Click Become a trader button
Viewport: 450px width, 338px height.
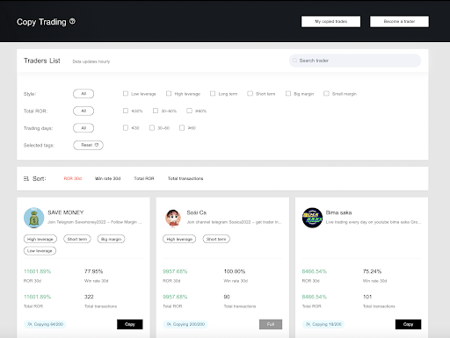point(399,22)
